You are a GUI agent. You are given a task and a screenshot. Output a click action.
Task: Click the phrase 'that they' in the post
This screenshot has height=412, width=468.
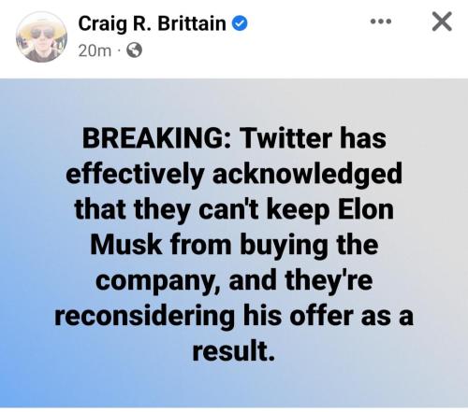[x=131, y=211]
